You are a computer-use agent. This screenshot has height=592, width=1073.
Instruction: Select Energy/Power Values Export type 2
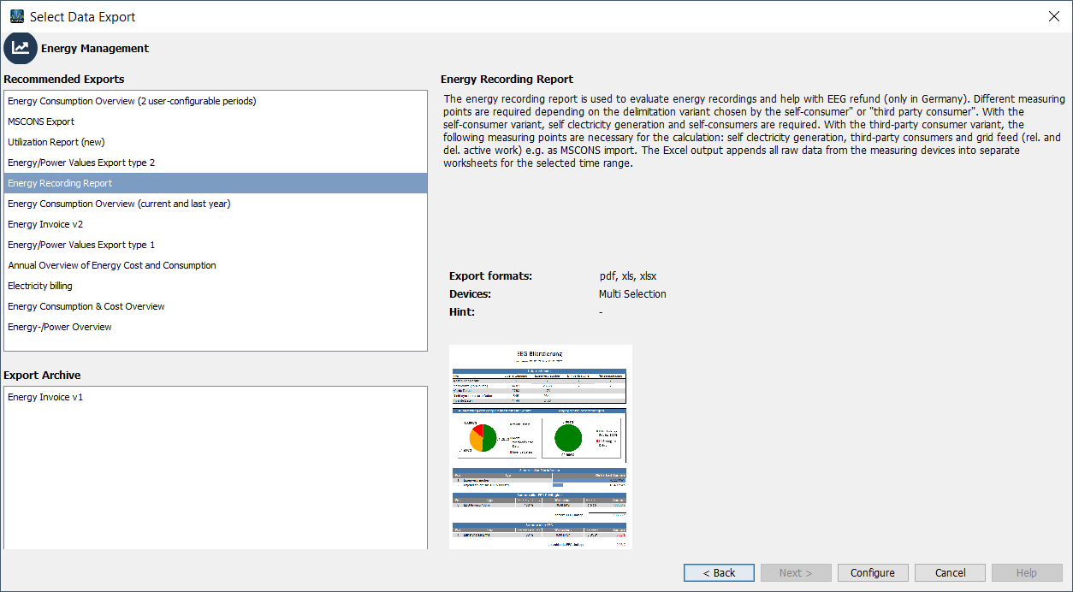(x=81, y=163)
